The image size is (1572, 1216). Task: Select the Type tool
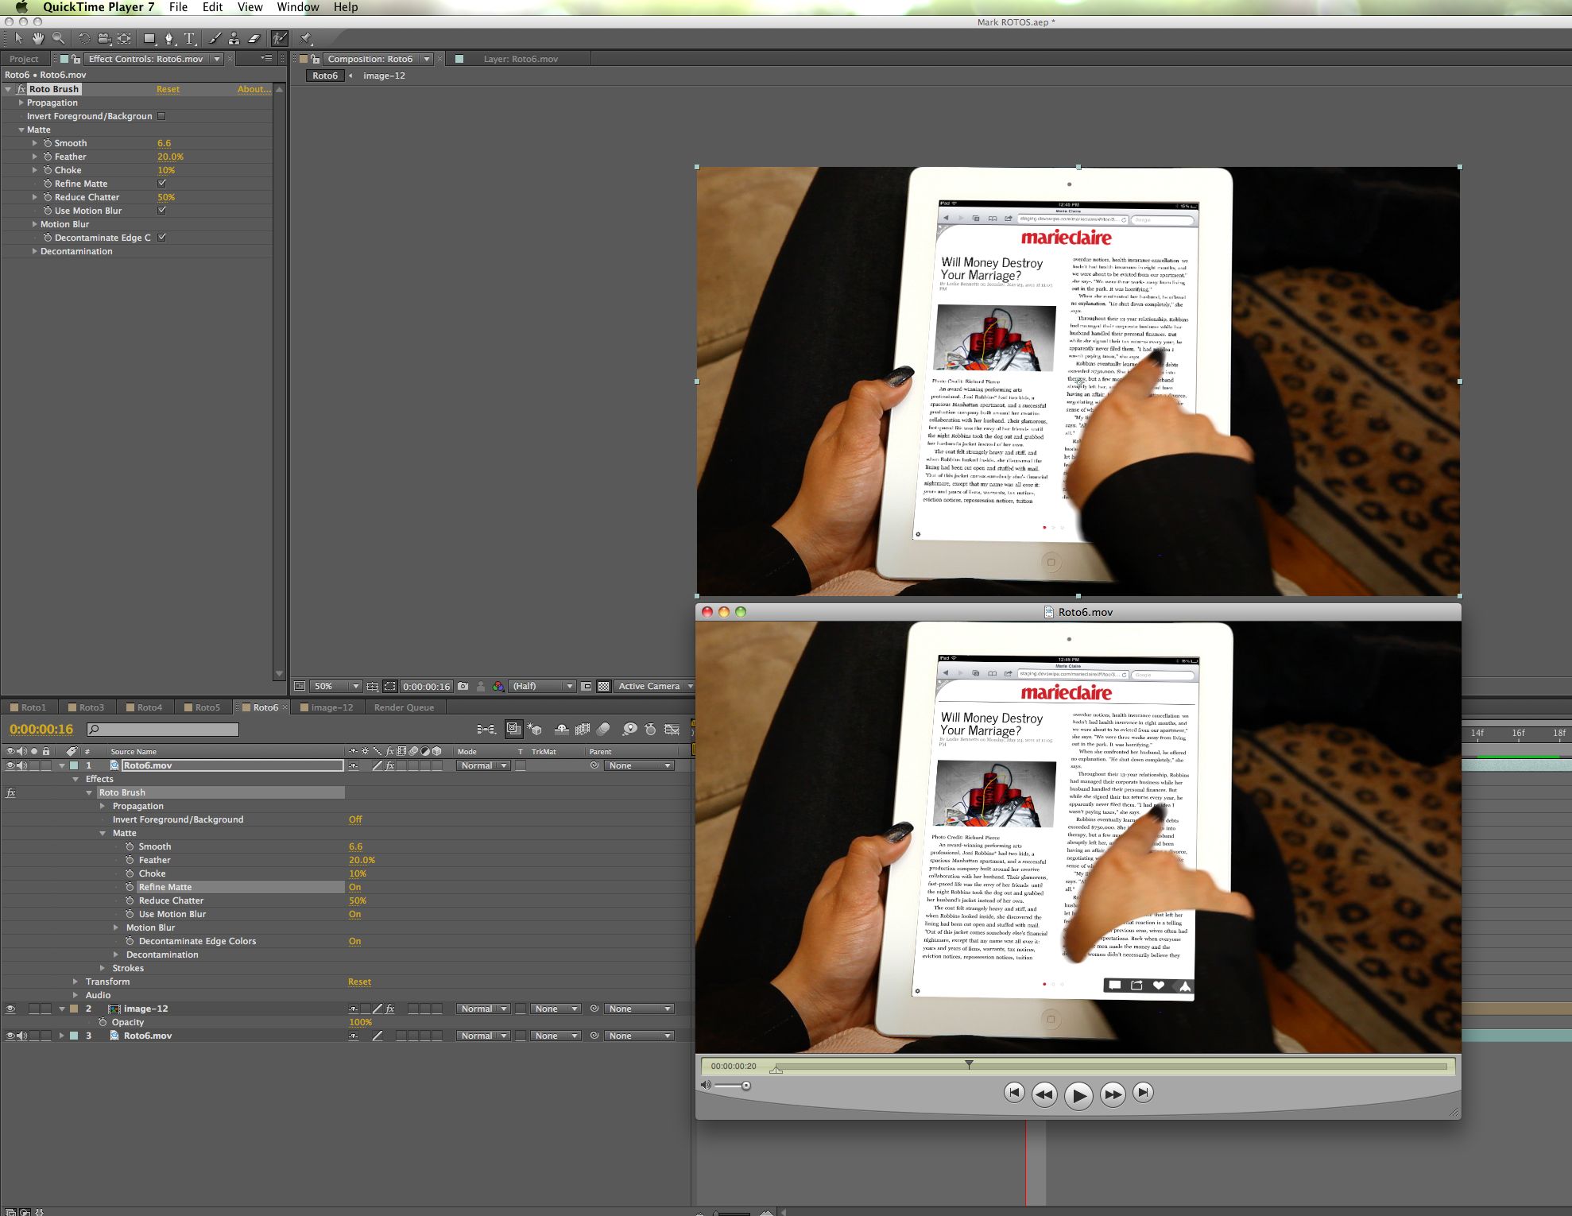pyautogui.click(x=189, y=38)
